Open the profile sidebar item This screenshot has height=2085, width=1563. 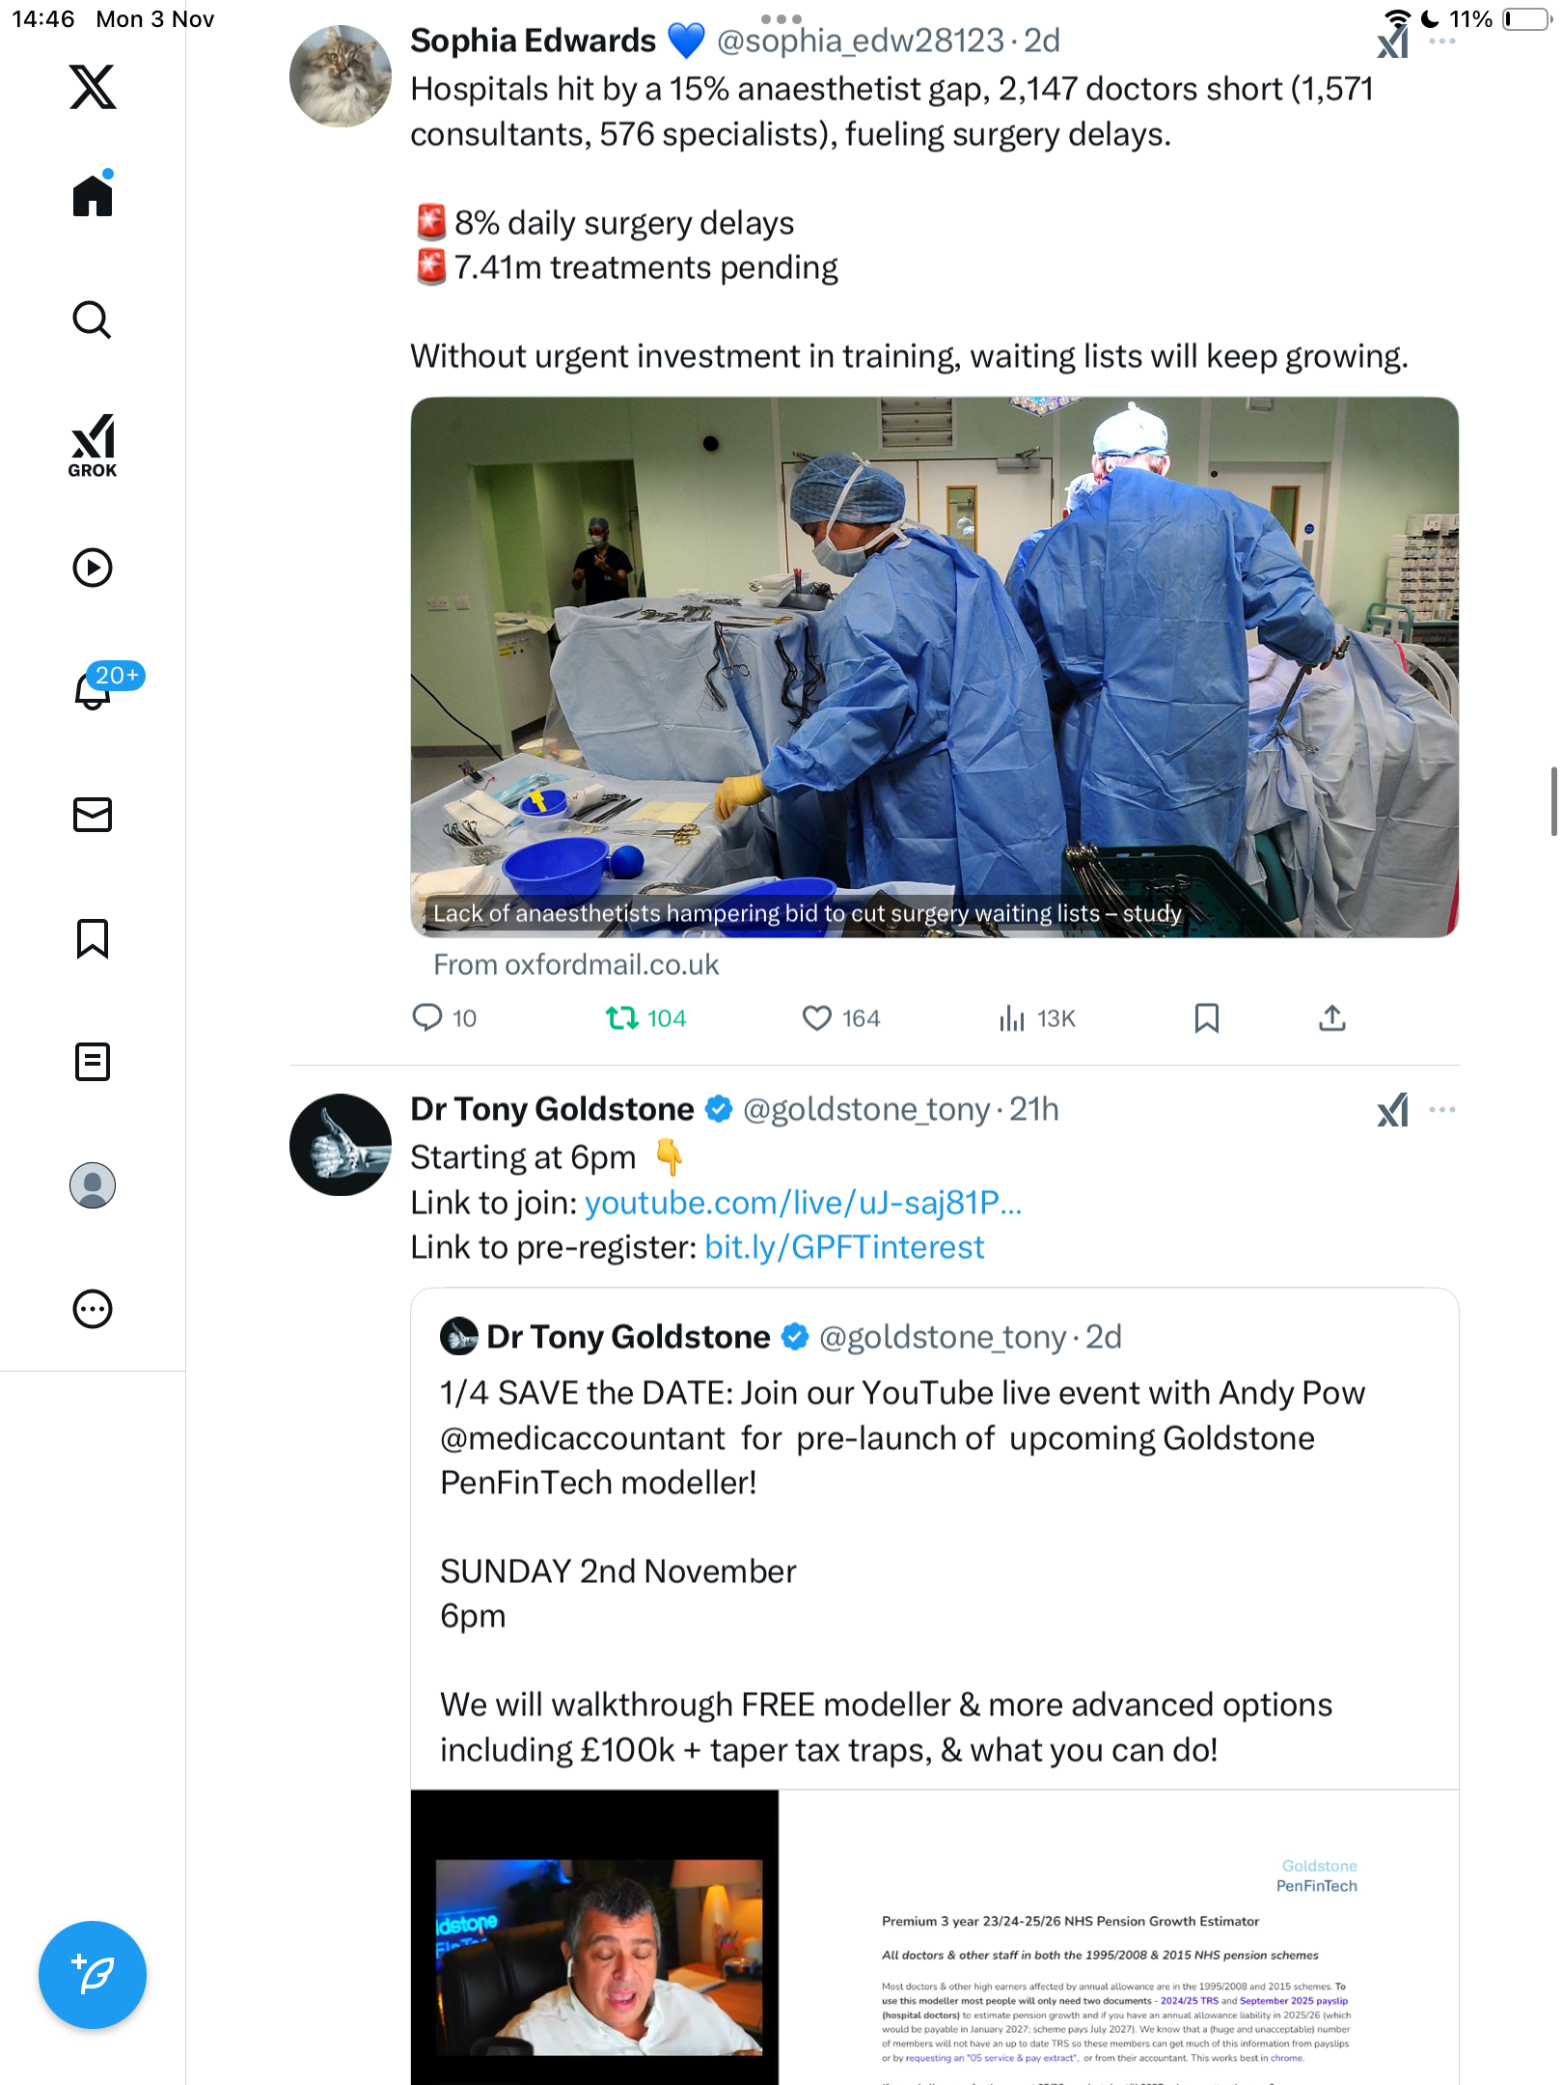[93, 1185]
